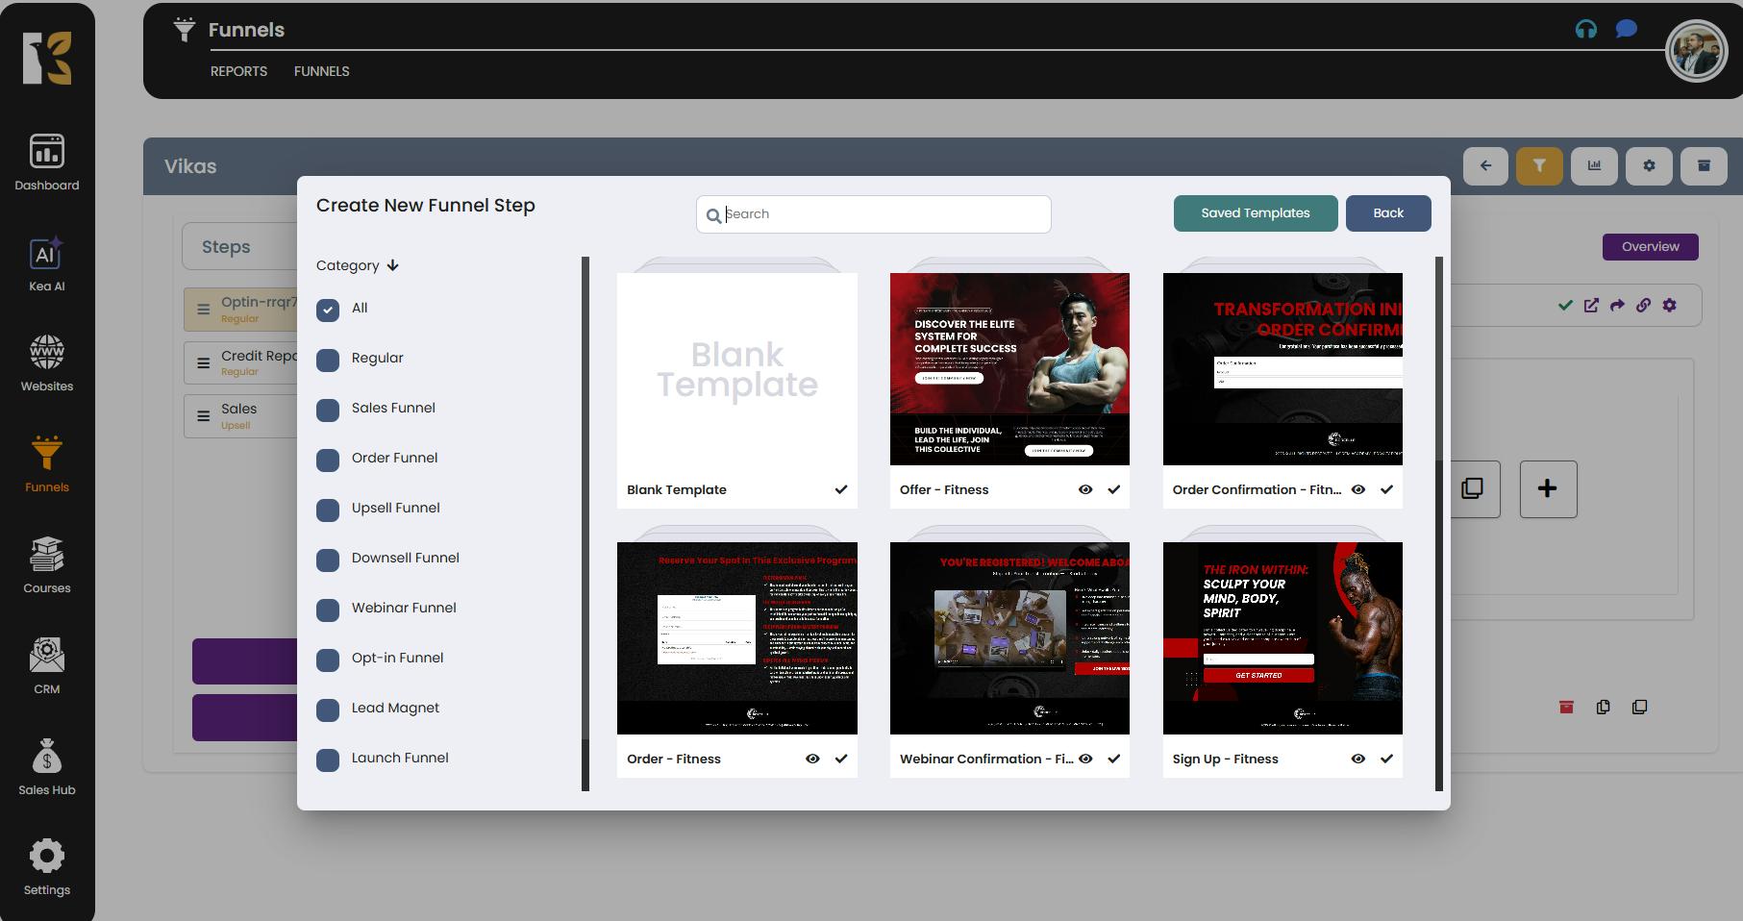Open the chat bubble icon in header
This screenshot has width=1743, height=921.
tap(1626, 29)
